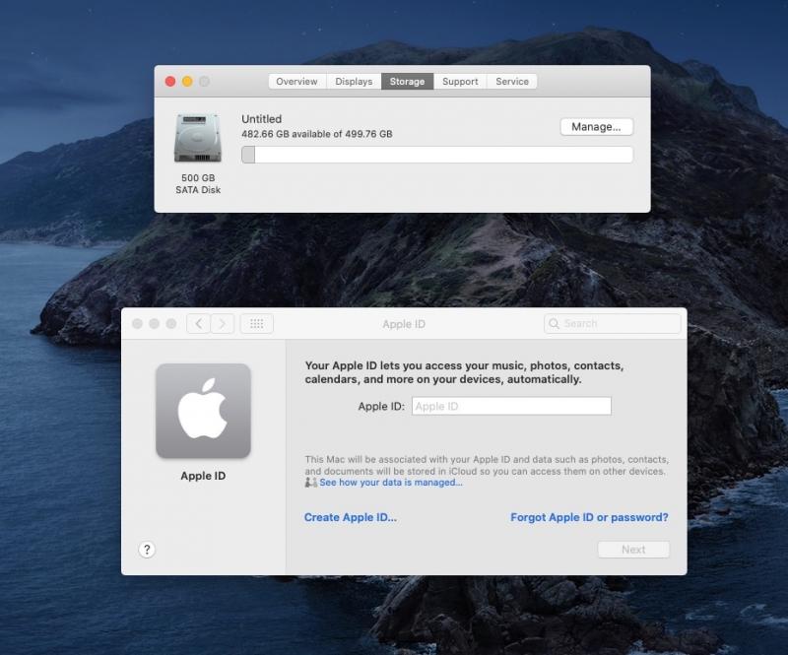Click the Search field in the Apple ID window
The height and width of the screenshot is (655, 788).
(x=612, y=323)
